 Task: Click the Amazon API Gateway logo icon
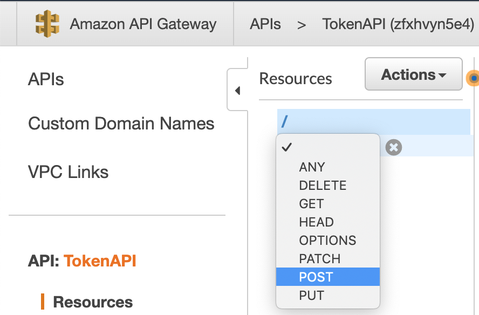tap(47, 24)
